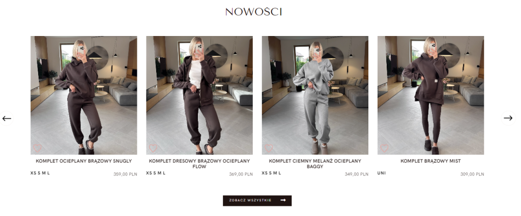
Task: Favorite the Snugly set with heart icon
Action: click(37, 148)
